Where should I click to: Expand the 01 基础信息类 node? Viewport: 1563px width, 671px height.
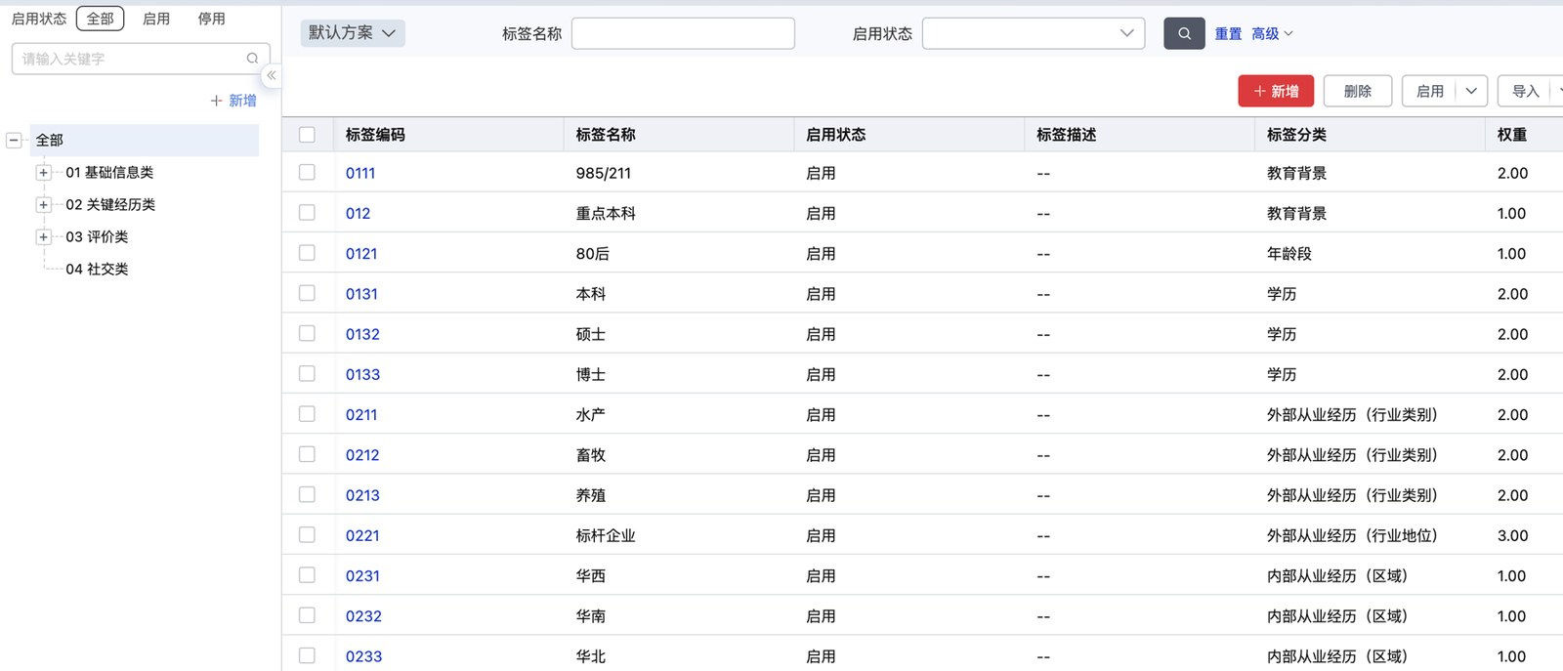(43, 173)
